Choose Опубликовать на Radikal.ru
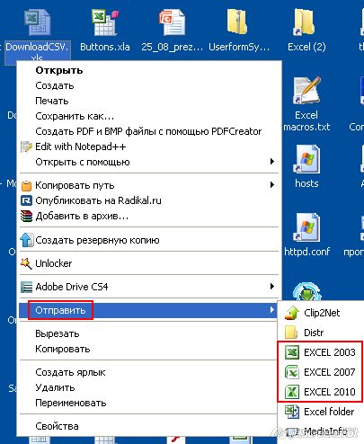 pos(149,200)
